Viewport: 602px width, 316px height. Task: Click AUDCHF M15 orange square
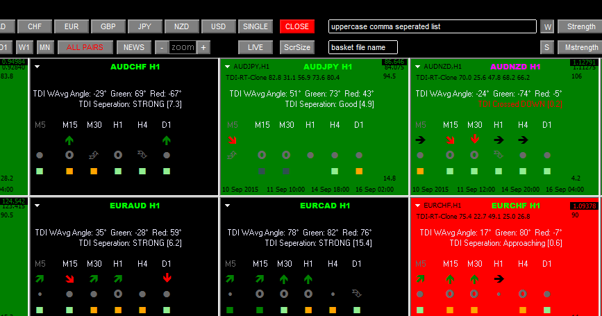point(69,172)
